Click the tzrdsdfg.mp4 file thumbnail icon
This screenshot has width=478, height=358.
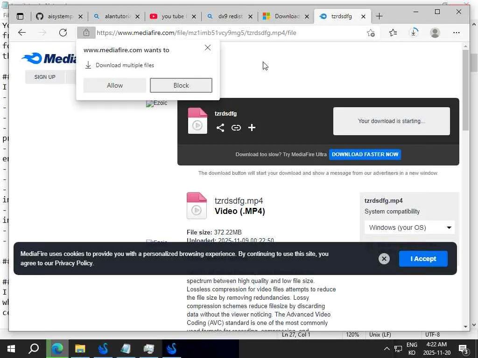coord(197,206)
